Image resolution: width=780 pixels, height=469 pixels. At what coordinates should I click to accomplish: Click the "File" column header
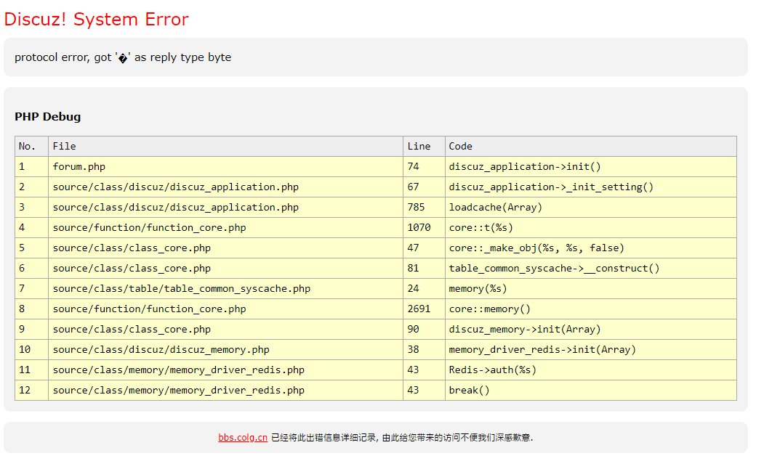tap(225, 147)
